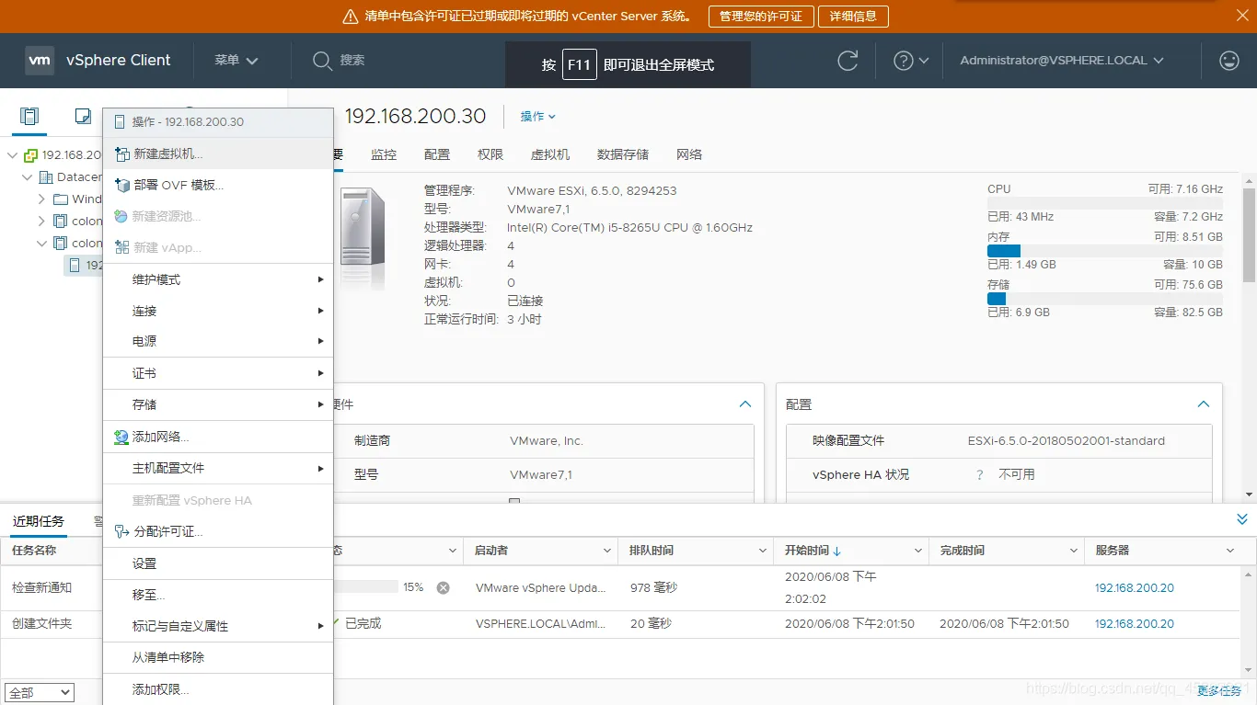Click the smiley feedback icon

tap(1229, 61)
